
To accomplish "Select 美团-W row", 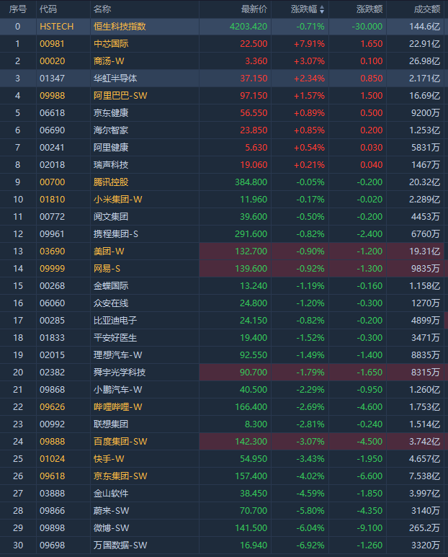I will pos(224,251).
